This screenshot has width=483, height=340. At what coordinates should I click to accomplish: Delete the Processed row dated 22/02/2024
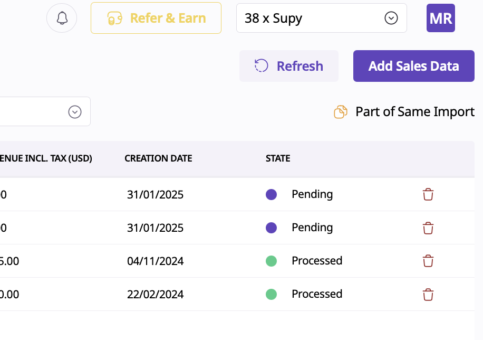(x=428, y=294)
